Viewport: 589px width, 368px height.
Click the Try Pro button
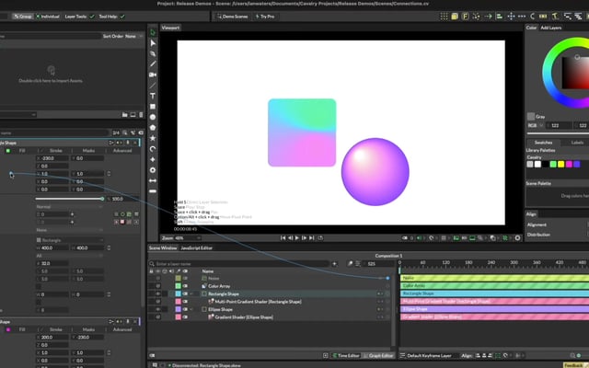[263, 17]
